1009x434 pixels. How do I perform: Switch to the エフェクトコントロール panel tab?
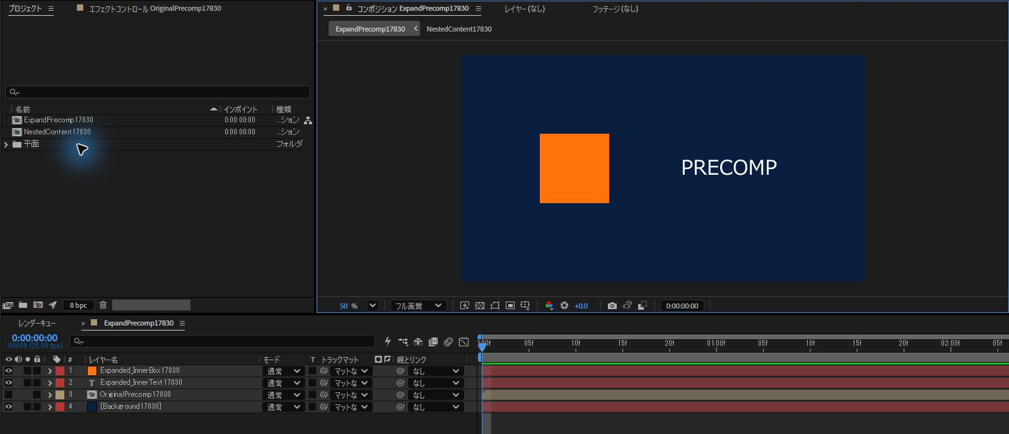[155, 9]
